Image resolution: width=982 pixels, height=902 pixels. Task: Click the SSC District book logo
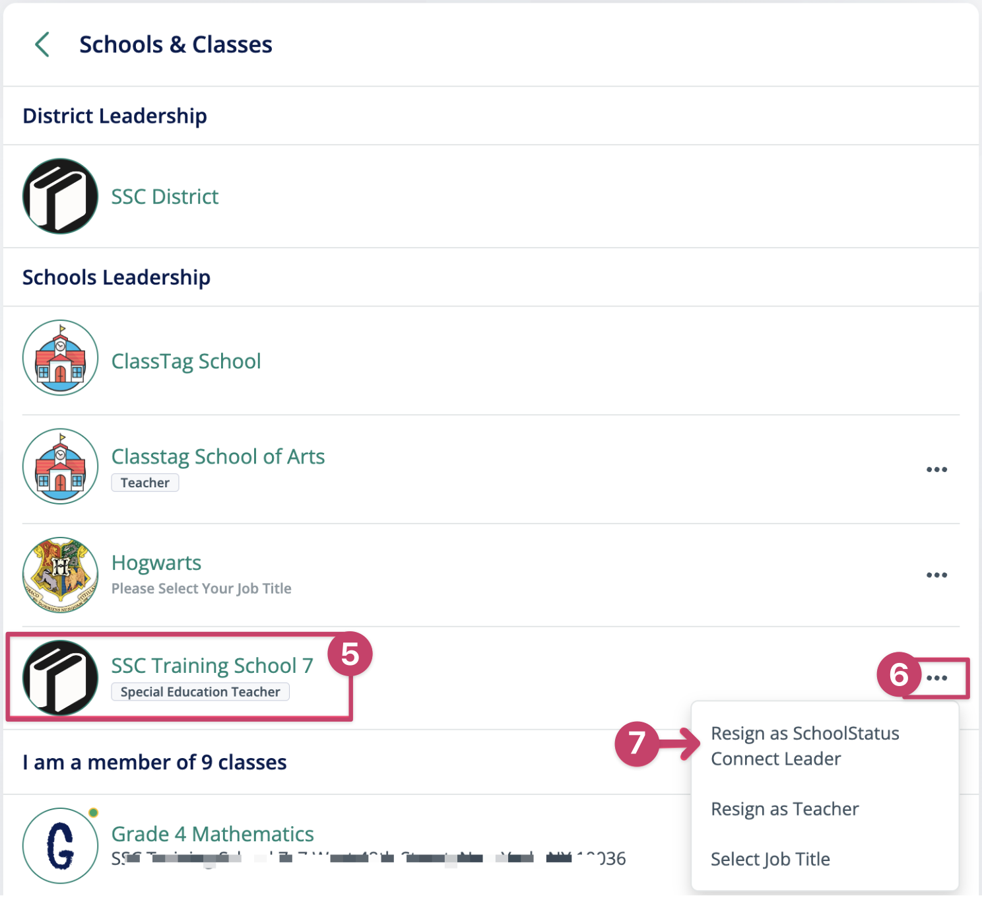60,196
